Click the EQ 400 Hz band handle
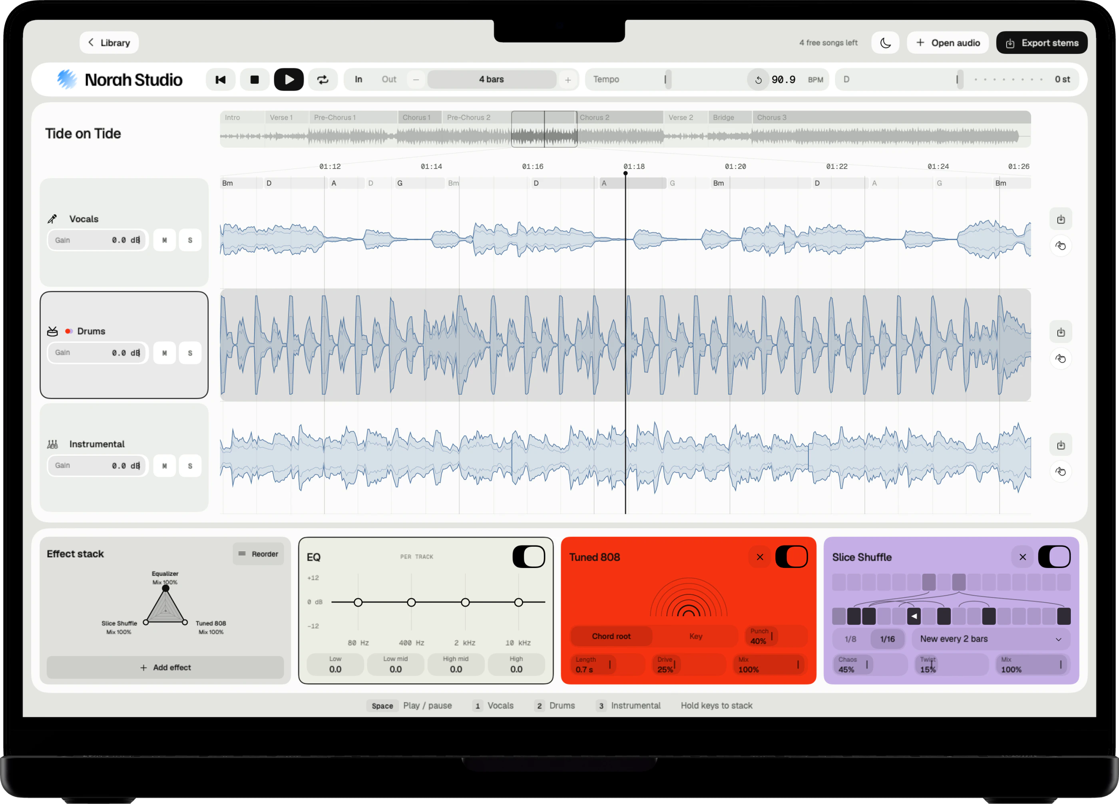This screenshot has height=804, width=1119. tap(412, 602)
